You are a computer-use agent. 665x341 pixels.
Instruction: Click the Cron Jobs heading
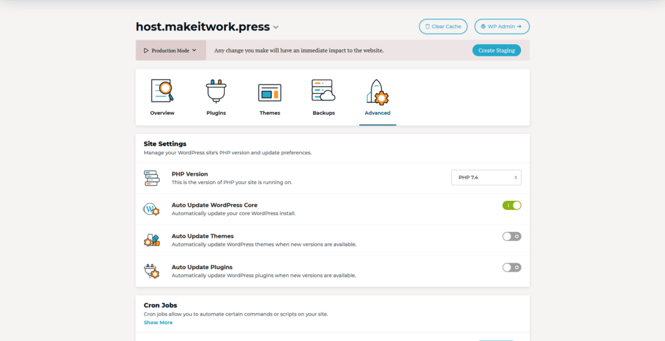pos(160,305)
